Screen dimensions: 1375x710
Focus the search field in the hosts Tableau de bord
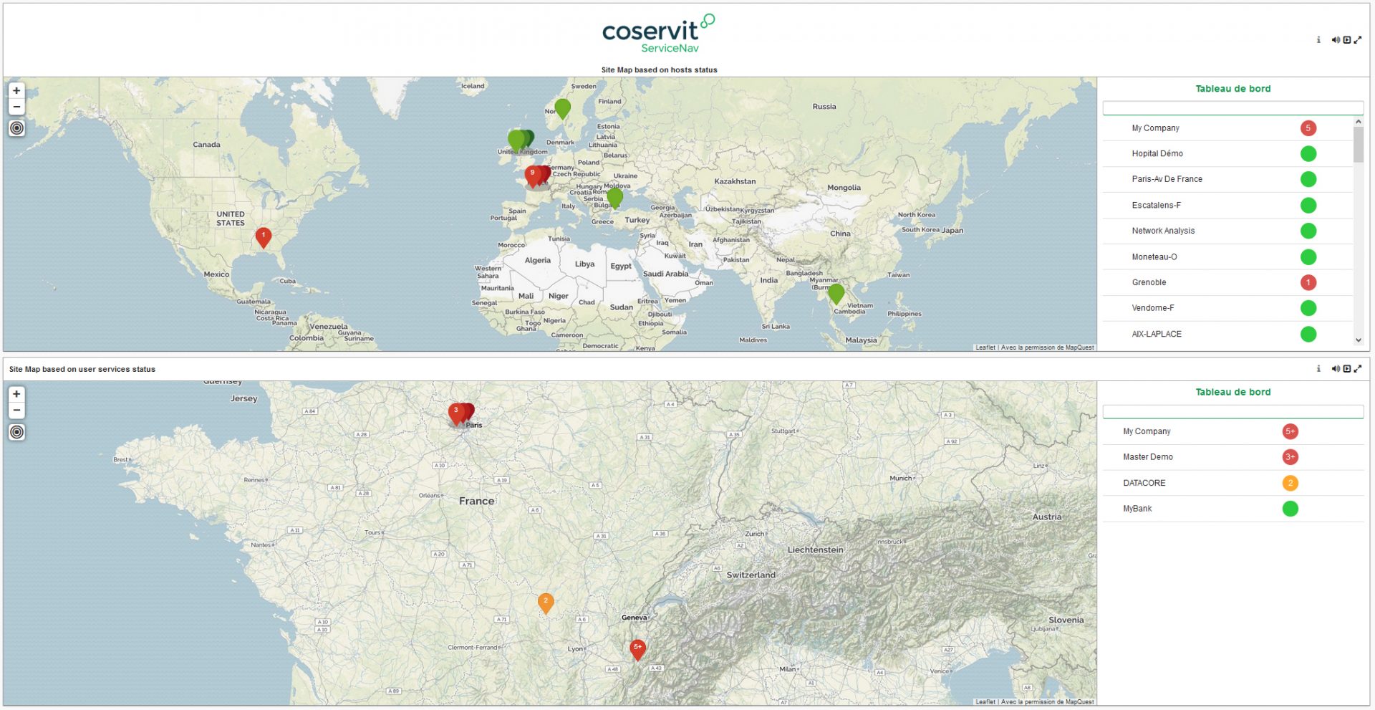(1232, 108)
